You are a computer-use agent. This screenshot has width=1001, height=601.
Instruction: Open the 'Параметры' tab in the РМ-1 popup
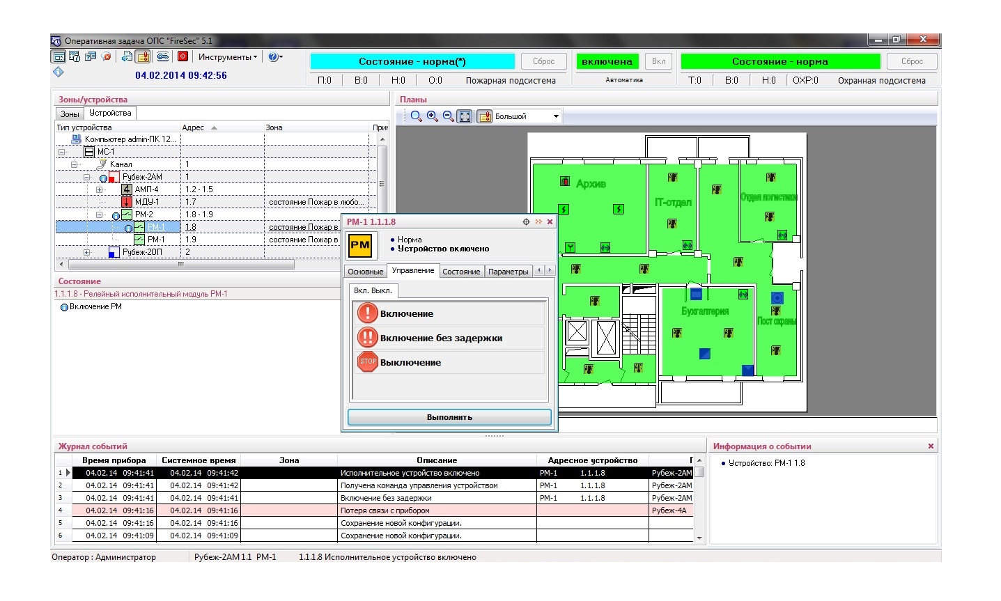[x=508, y=272]
